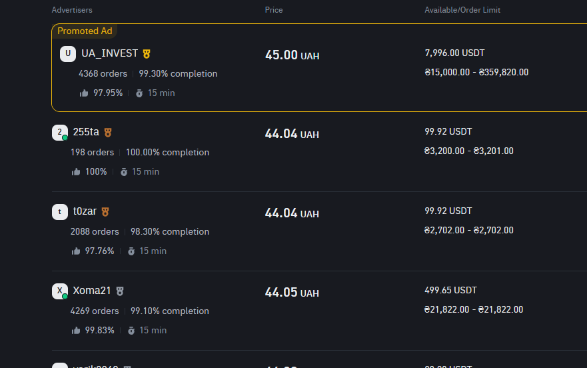The height and width of the screenshot is (368, 587).
Task: Click the gold badge beside UA_INVEST
Action: 147,53
